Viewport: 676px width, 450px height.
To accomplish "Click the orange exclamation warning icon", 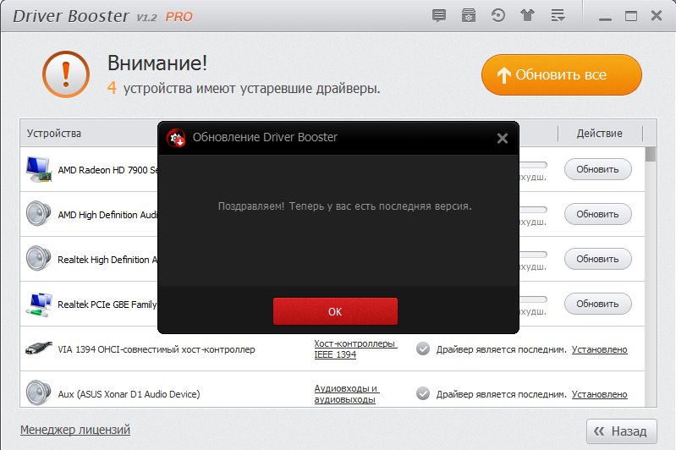I will (x=66, y=74).
